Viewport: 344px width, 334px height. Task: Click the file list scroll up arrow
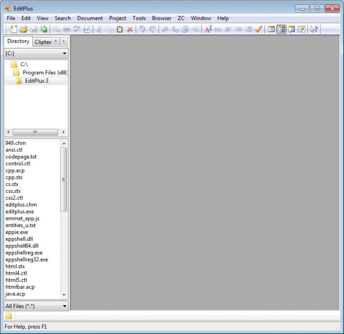click(x=64, y=143)
